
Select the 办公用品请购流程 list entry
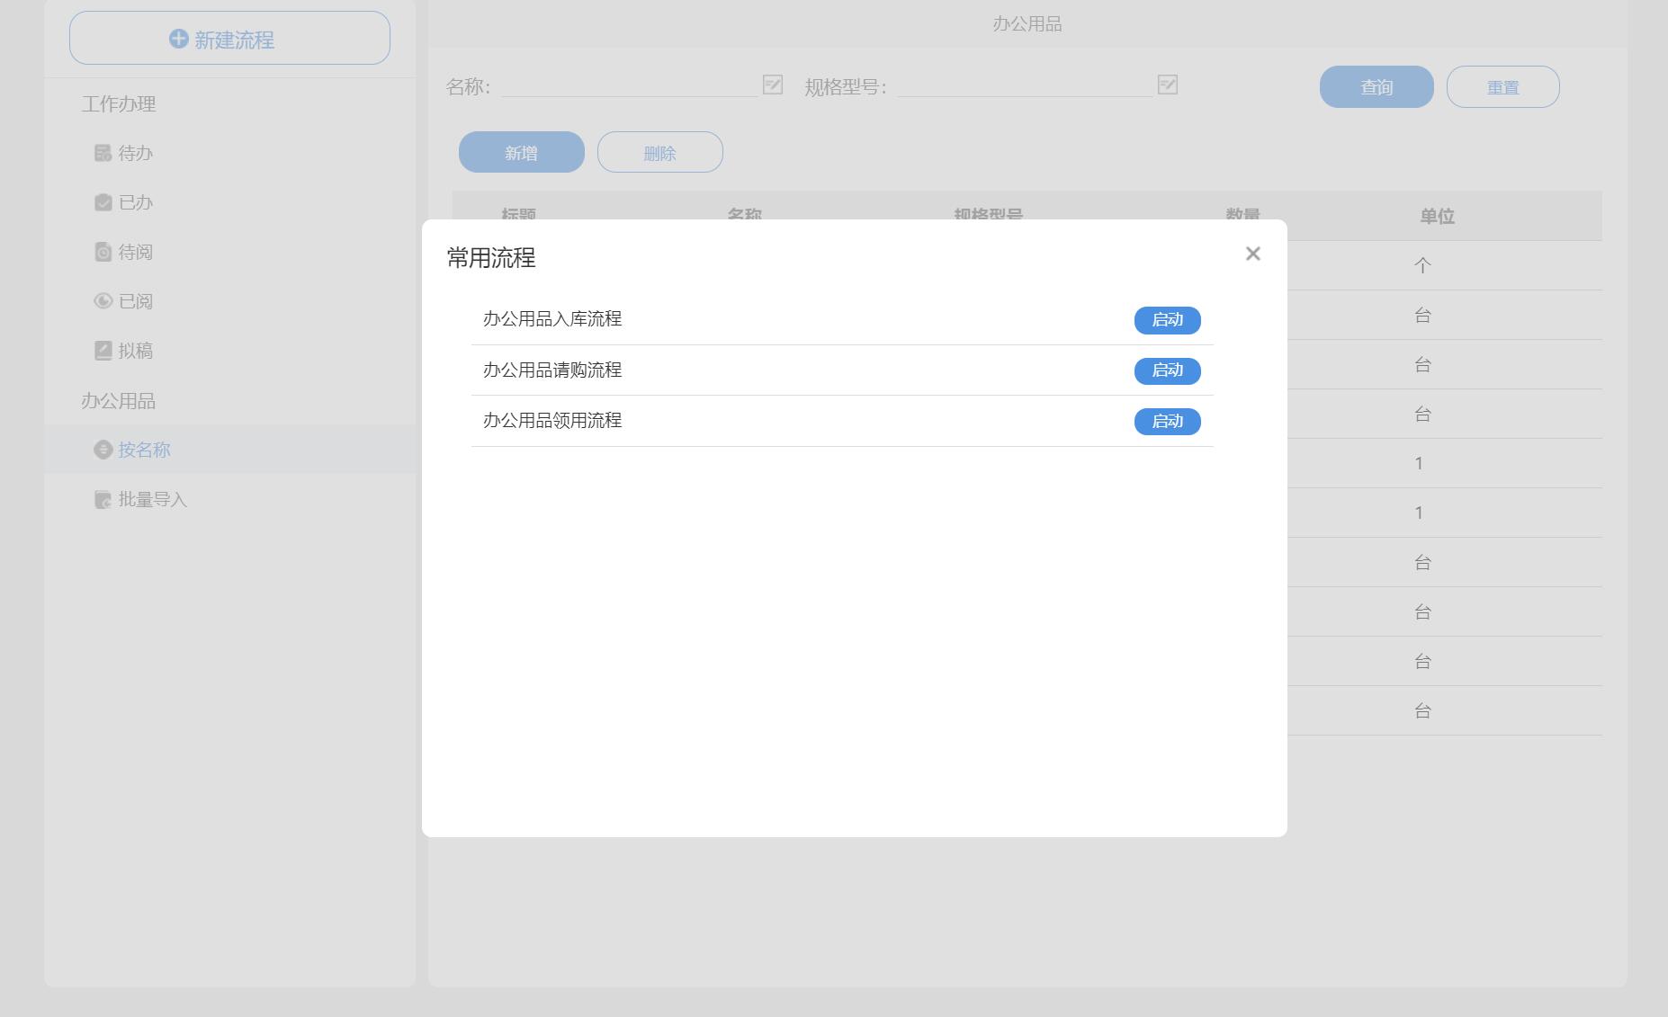point(552,370)
